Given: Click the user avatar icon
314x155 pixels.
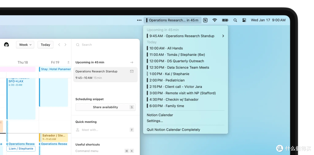Looking at the screenshot, I should [6, 45].
